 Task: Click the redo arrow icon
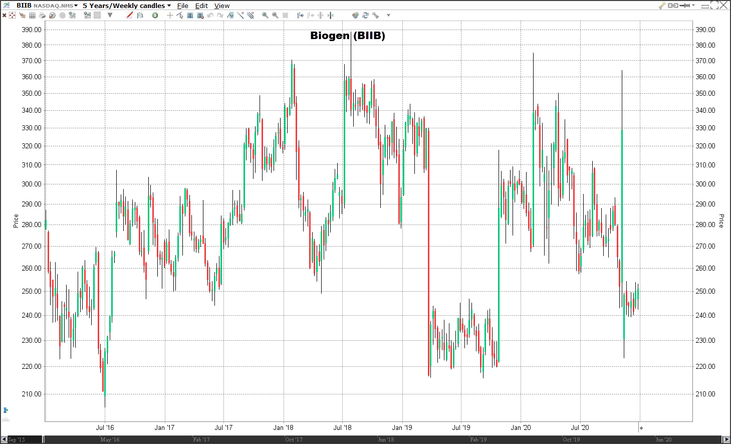point(220,16)
